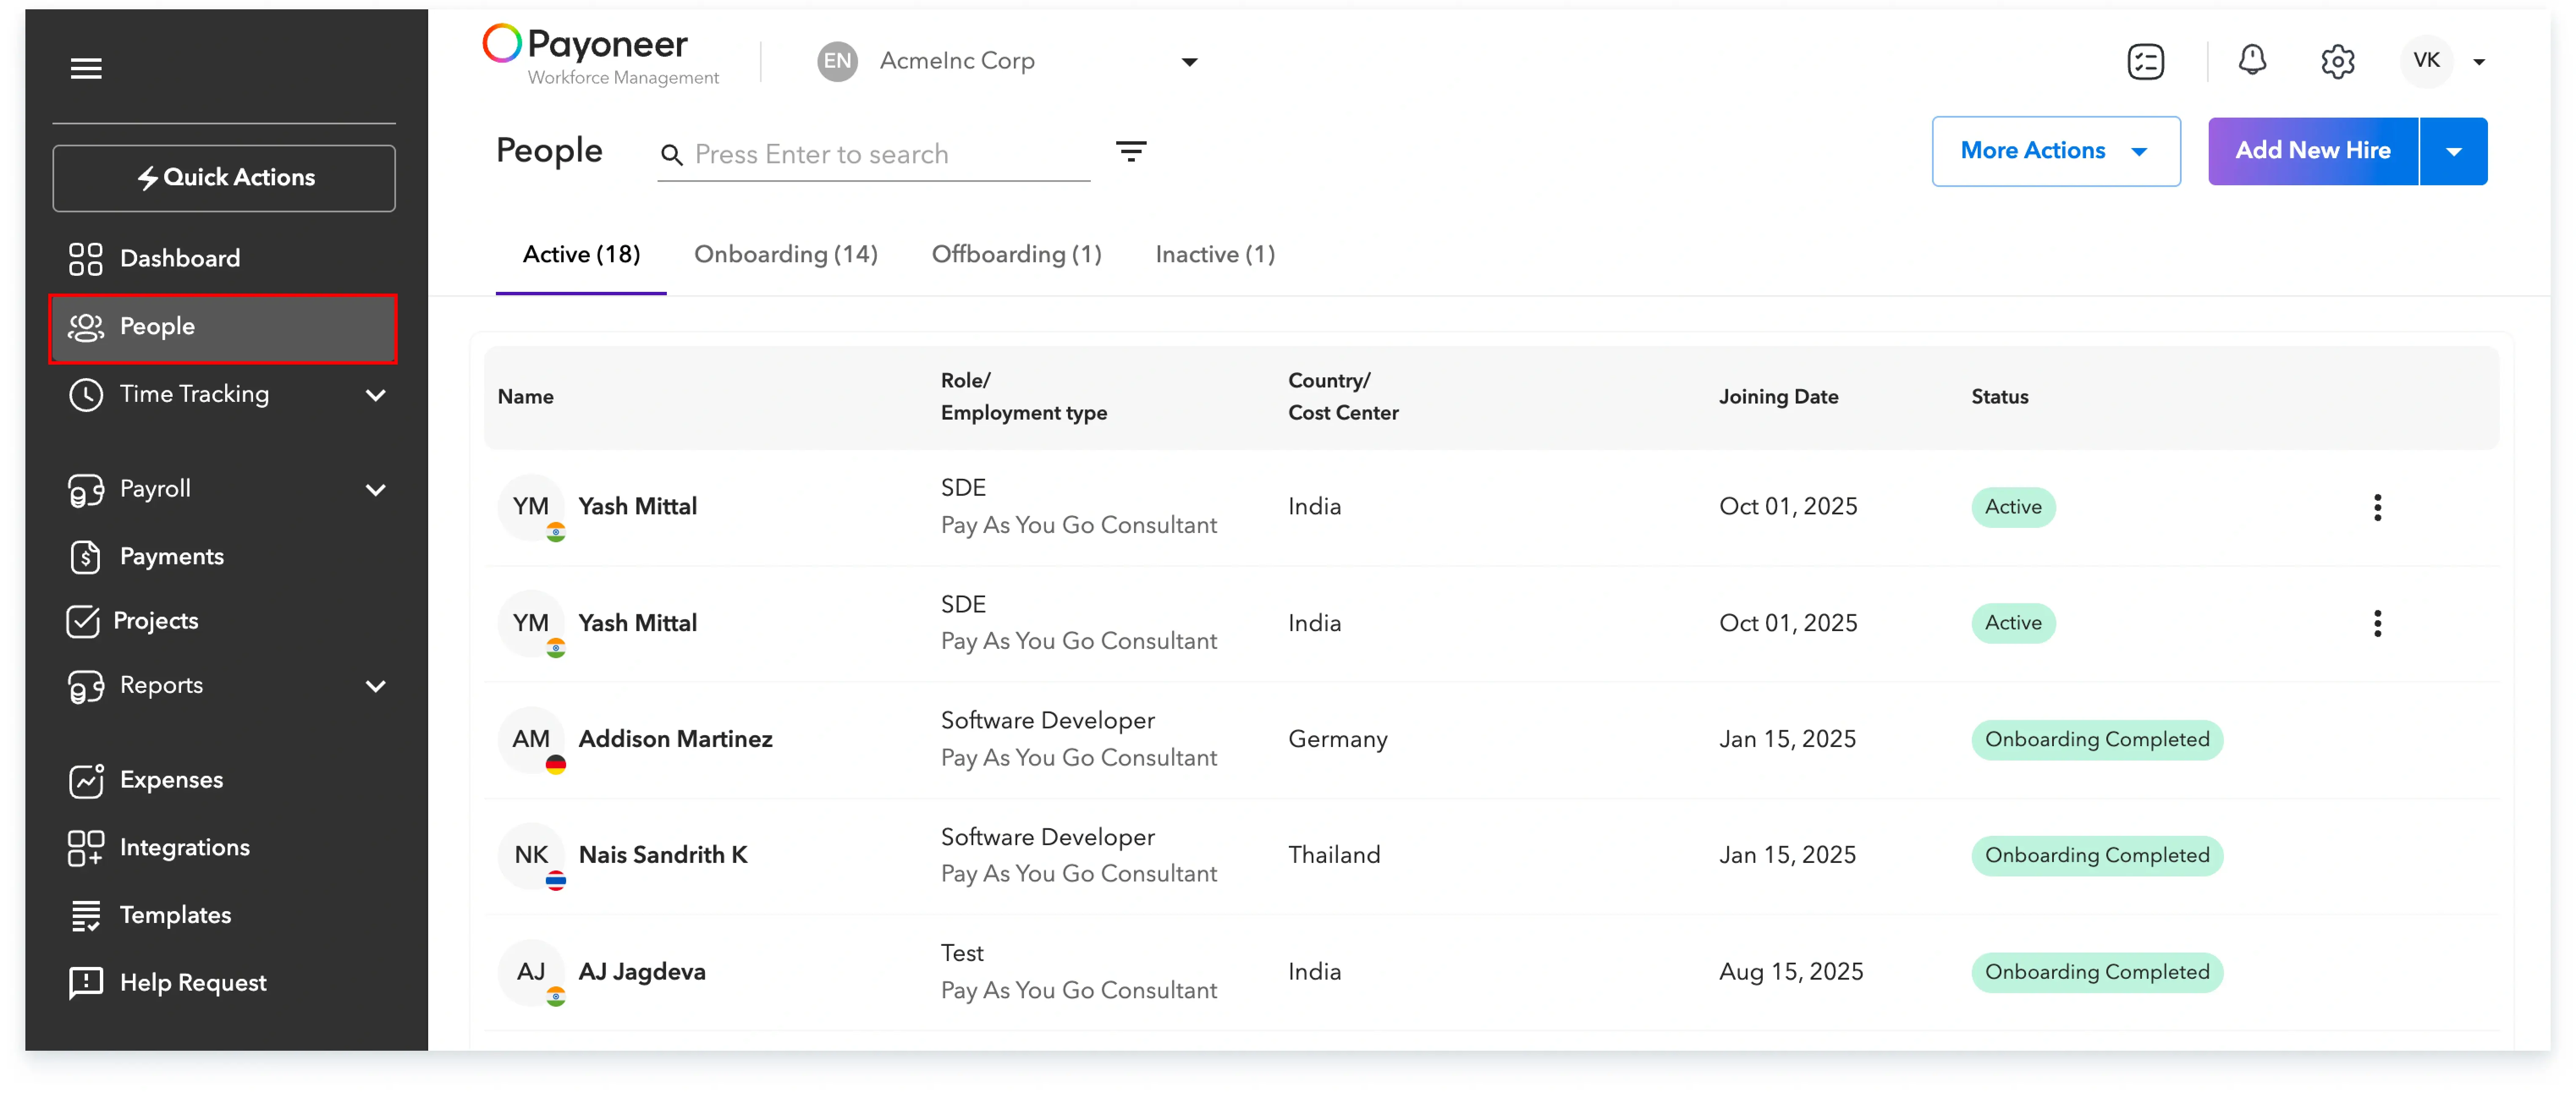This screenshot has width=2576, height=1093.
Task: Expand the Payroll sidebar section
Action: (375, 489)
